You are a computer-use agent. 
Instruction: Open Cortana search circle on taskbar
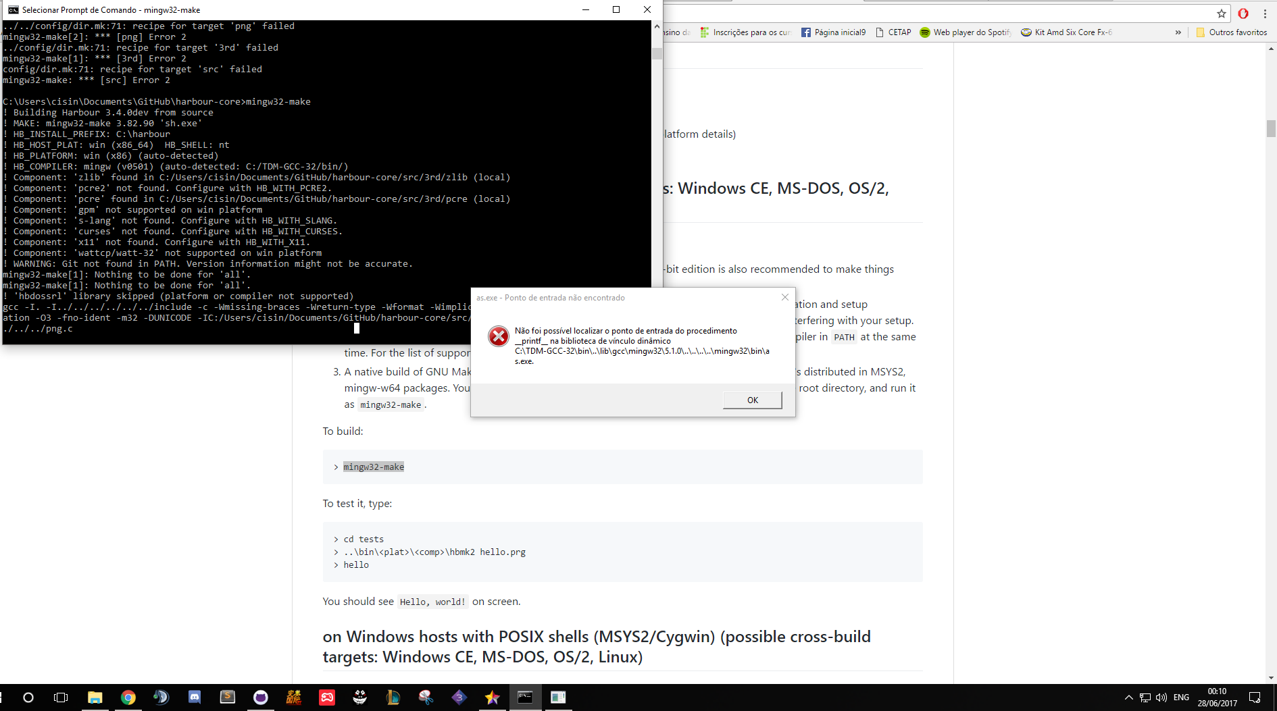click(28, 697)
